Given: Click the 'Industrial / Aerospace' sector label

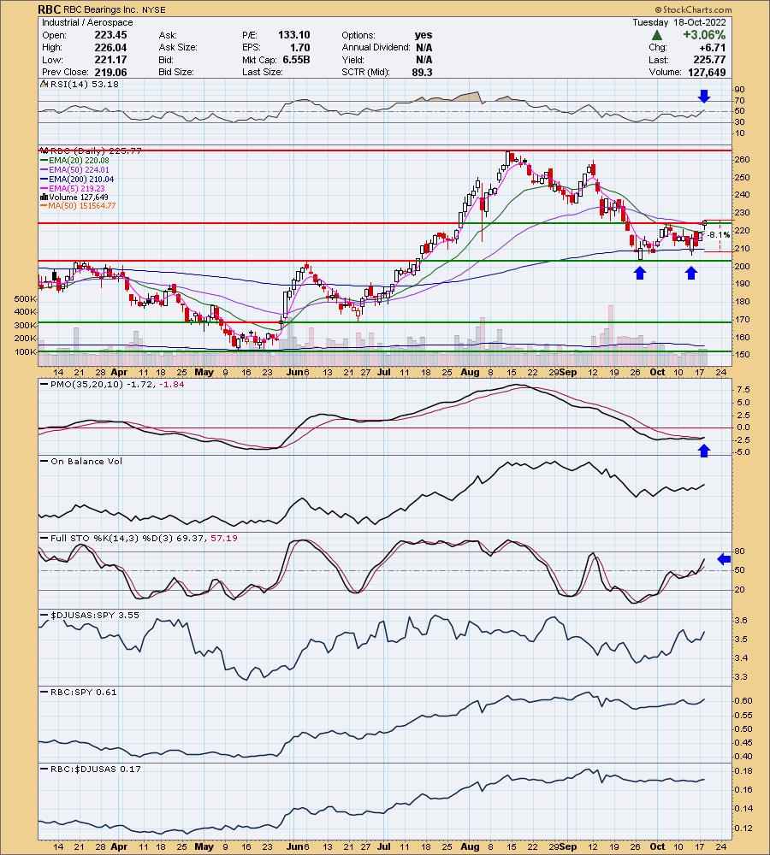Looking at the screenshot, I should click(x=87, y=22).
